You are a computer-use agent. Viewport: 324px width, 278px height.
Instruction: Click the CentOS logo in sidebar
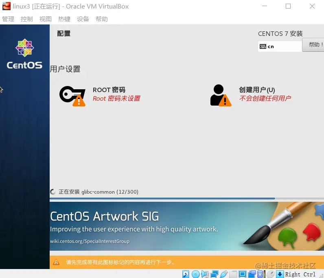(24, 54)
